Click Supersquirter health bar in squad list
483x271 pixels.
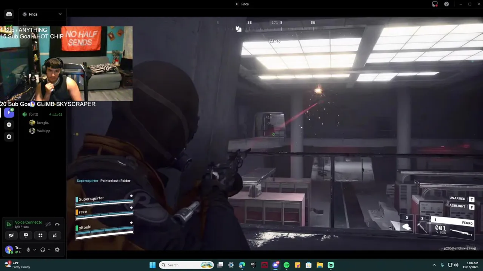105,203
